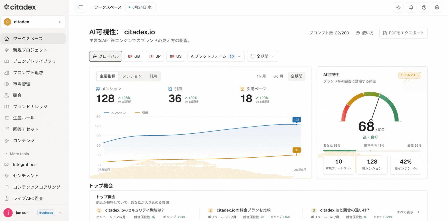
Task: Select the JP country filter
Action: (155, 56)
